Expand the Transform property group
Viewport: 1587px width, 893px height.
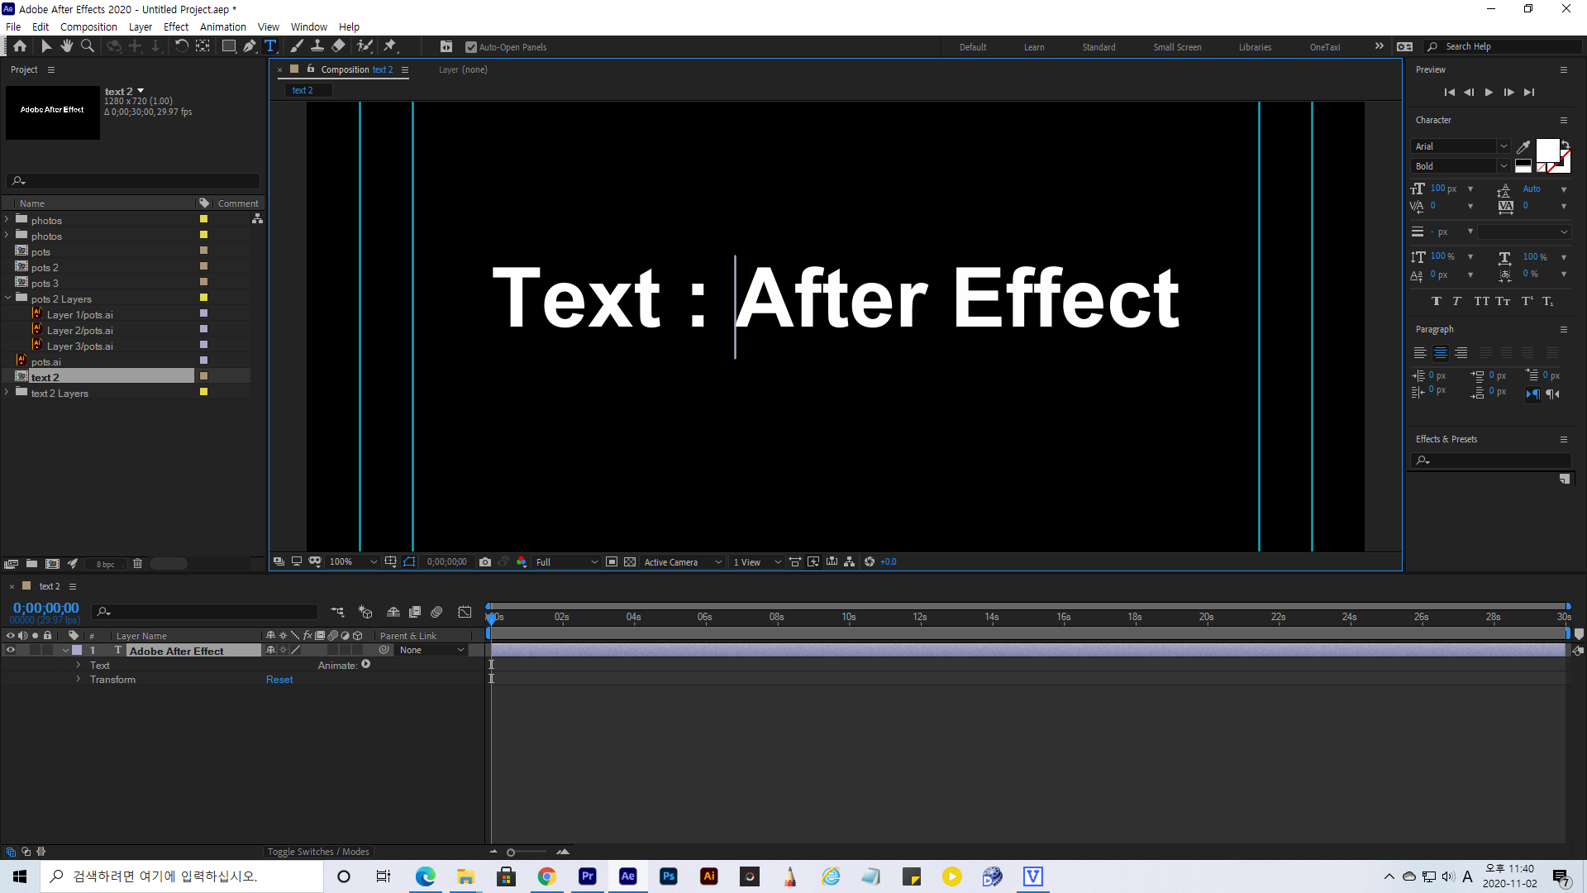pyautogui.click(x=79, y=680)
